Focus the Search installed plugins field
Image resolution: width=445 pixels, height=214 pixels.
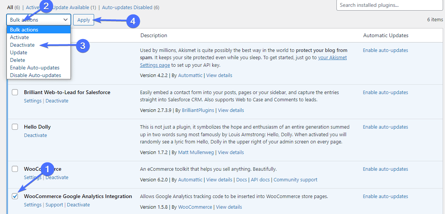[390, 5]
